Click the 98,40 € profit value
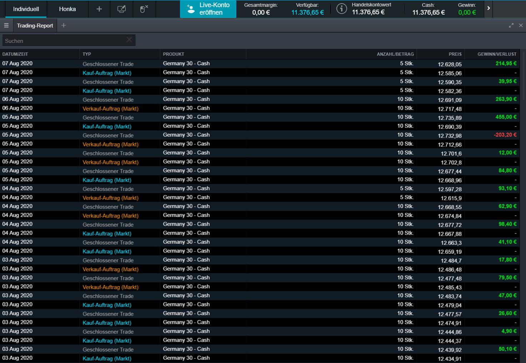 (x=507, y=224)
